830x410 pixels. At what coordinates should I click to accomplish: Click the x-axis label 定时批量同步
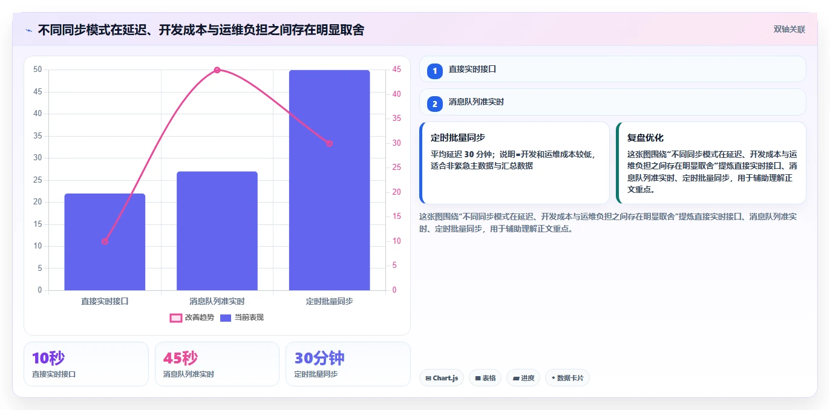[x=329, y=301]
